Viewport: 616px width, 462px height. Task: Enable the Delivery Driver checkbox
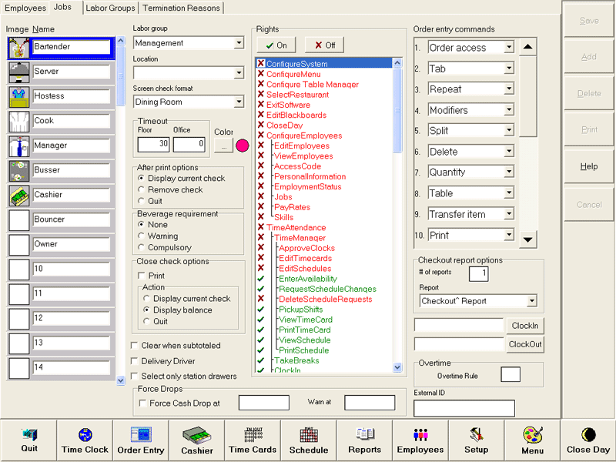(x=136, y=361)
